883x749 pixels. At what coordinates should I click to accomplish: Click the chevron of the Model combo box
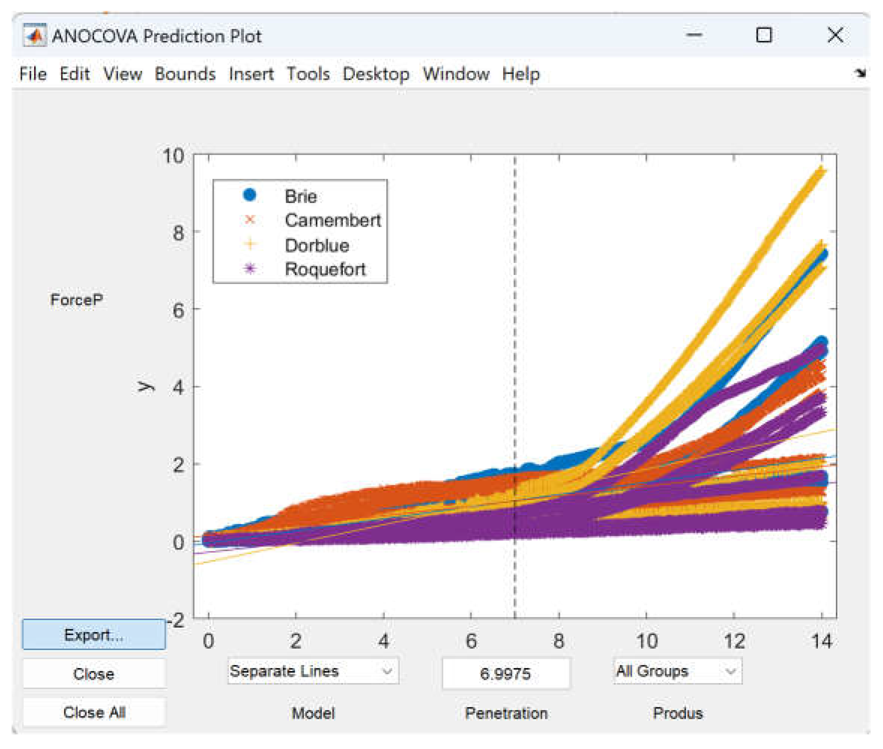click(x=386, y=671)
